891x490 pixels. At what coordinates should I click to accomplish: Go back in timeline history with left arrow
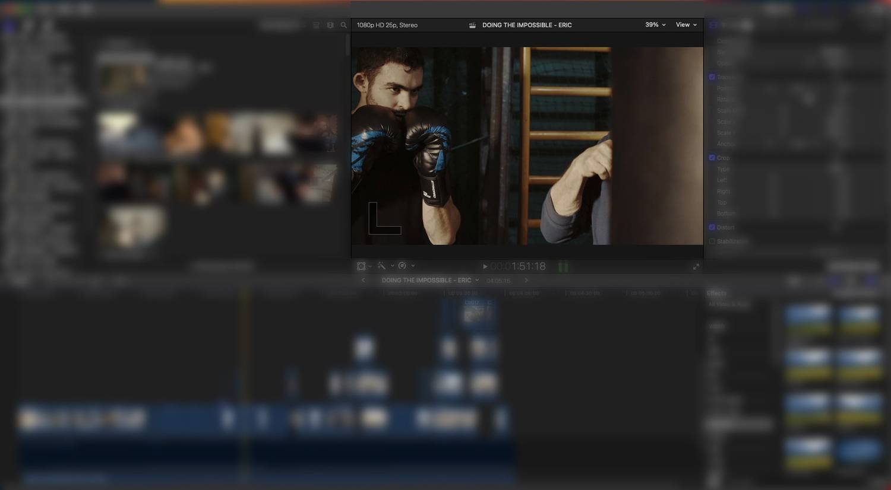pyautogui.click(x=364, y=280)
